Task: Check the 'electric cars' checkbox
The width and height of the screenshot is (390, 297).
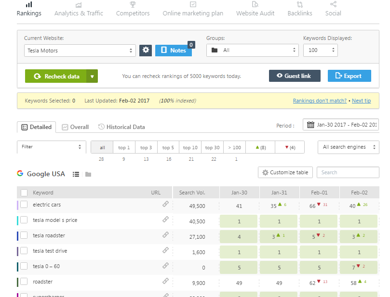Action: (24, 205)
